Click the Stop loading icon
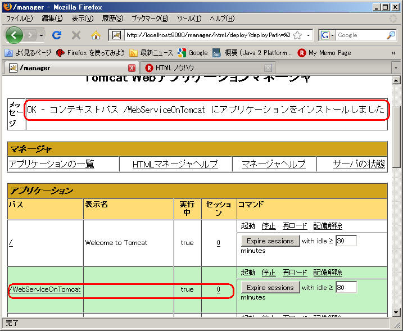The height and width of the screenshot is (331, 403). (x=76, y=35)
